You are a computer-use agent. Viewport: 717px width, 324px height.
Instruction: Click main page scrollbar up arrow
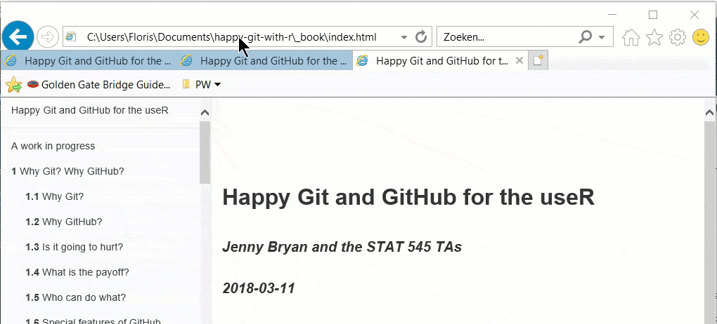coord(710,113)
